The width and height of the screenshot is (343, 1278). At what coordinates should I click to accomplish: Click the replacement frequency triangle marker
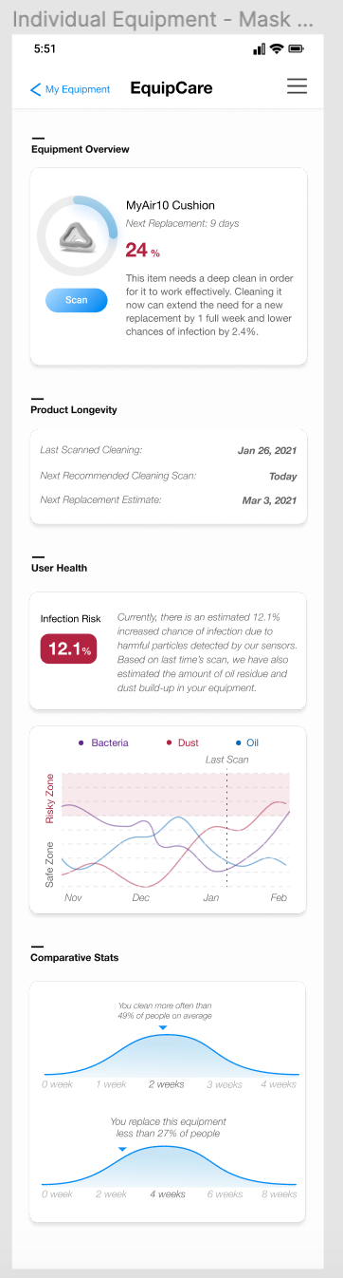[121, 1149]
